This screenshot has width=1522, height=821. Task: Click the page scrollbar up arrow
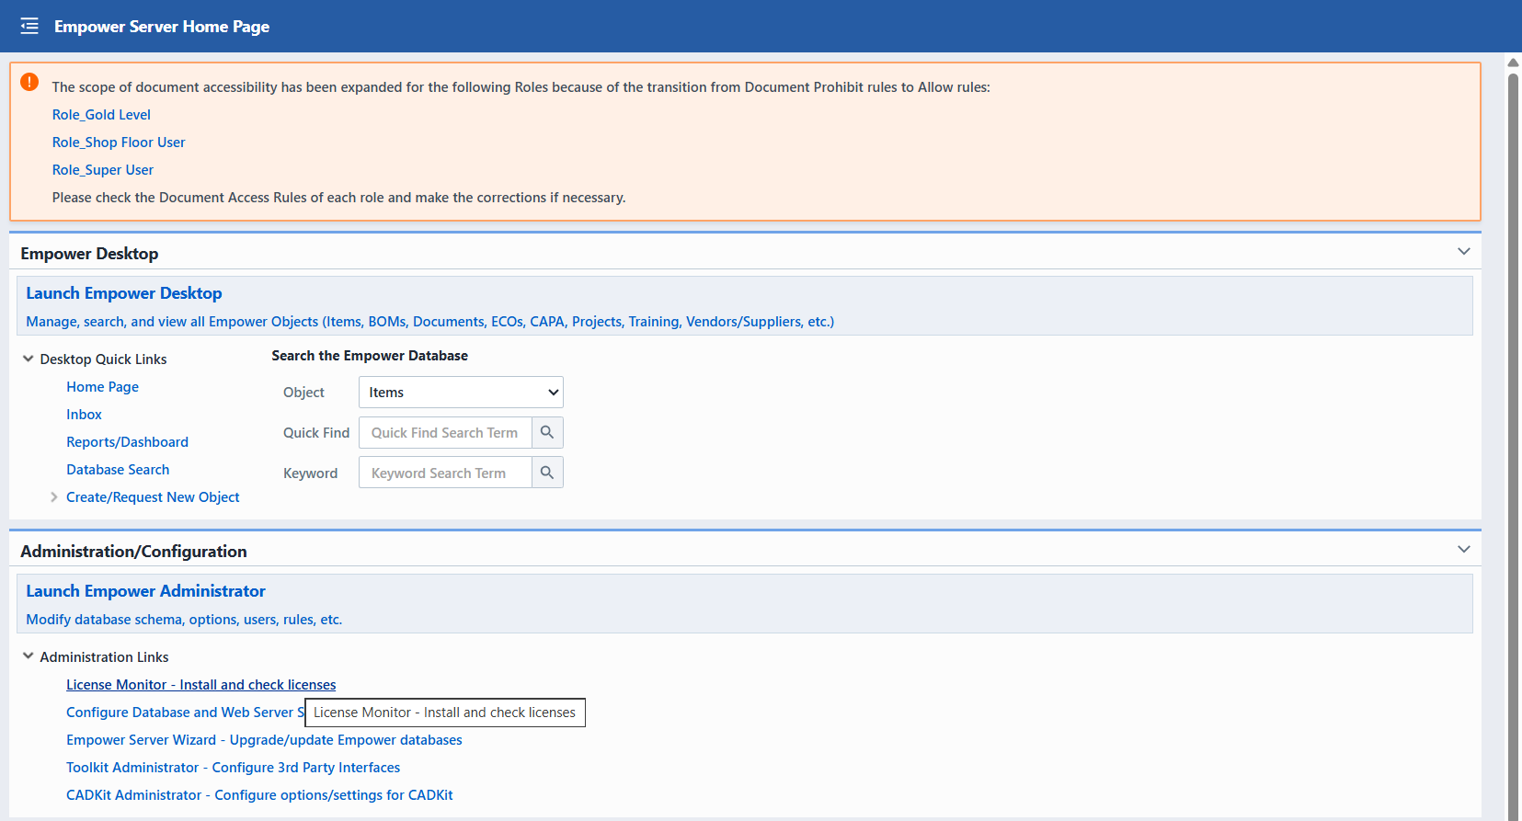tap(1513, 63)
